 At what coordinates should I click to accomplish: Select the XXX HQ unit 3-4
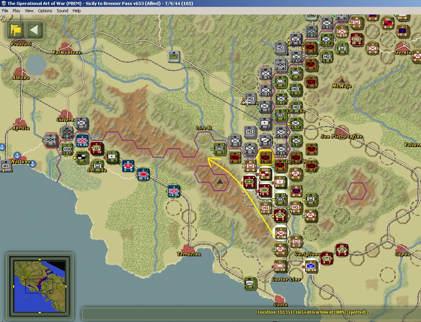pyautogui.click(x=296, y=107)
